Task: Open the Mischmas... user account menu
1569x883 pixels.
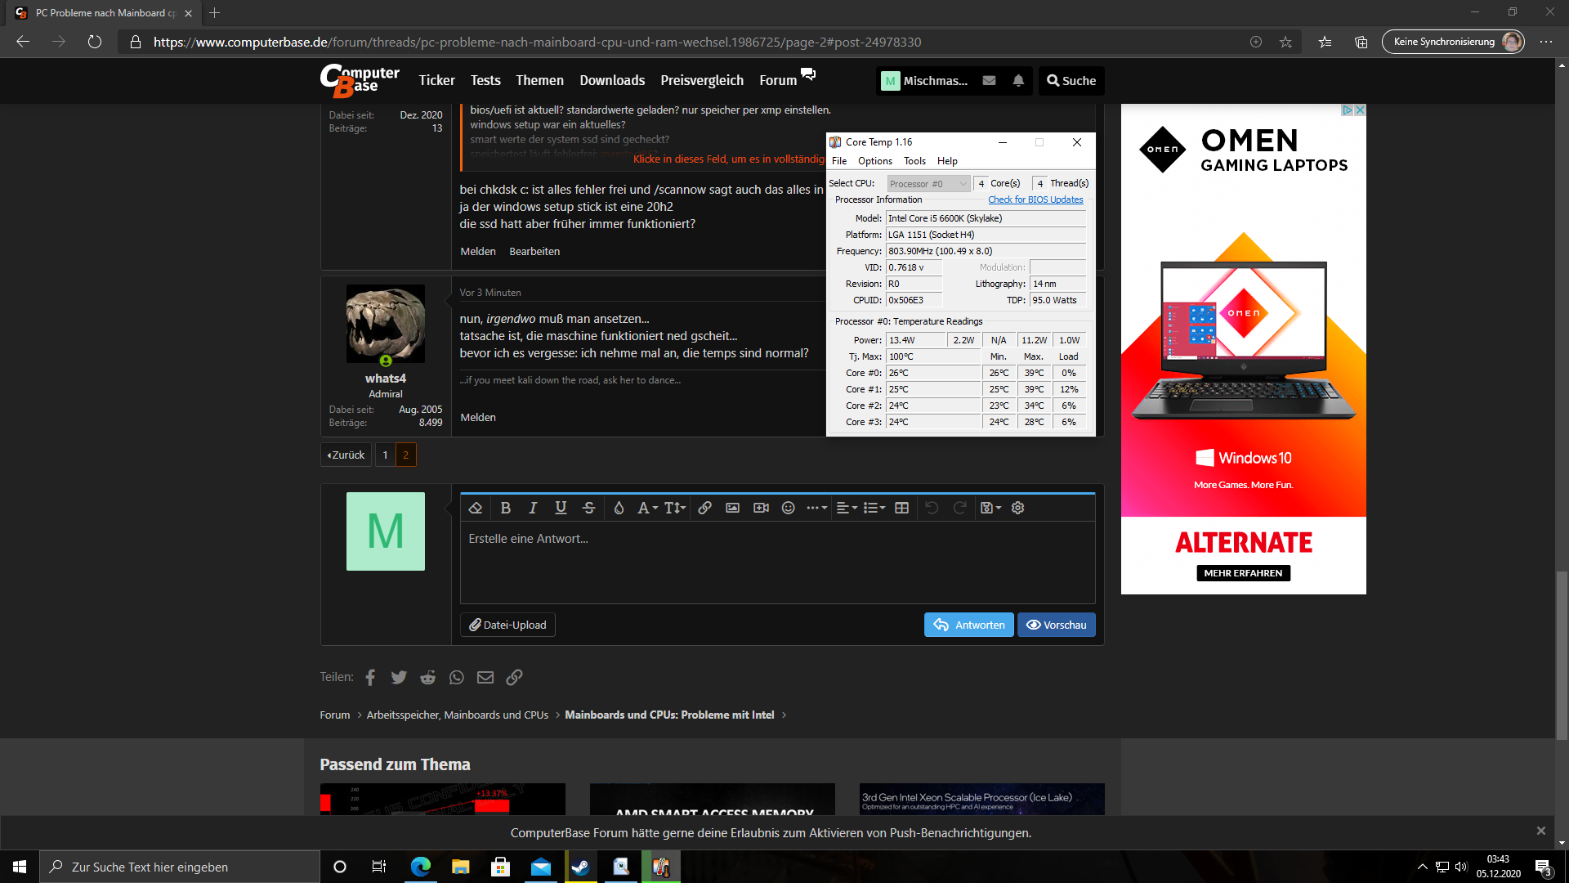Action: [x=925, y=80]
